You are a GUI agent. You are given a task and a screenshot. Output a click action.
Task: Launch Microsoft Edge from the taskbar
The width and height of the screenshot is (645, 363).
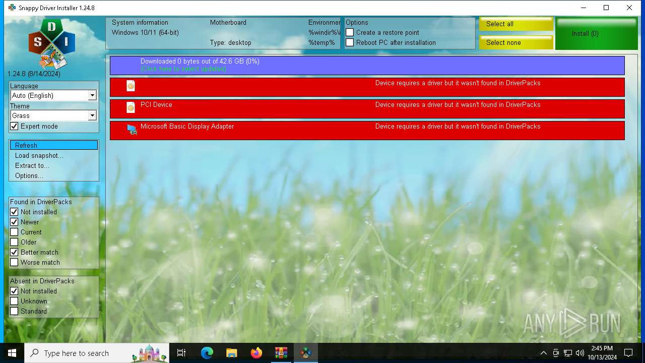(x=207, y=353)
